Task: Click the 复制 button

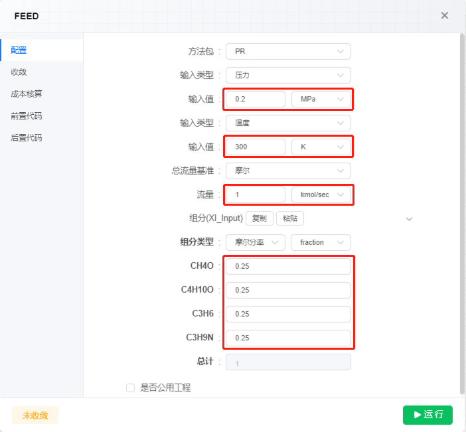Action: pos(260,218)
